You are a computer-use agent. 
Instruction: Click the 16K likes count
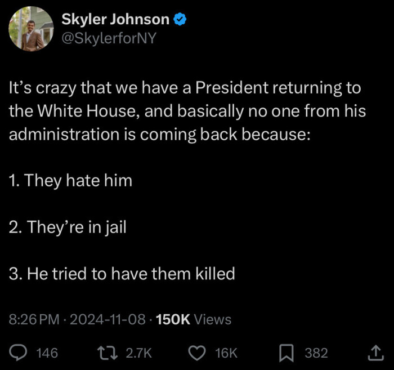coord(226,353)
